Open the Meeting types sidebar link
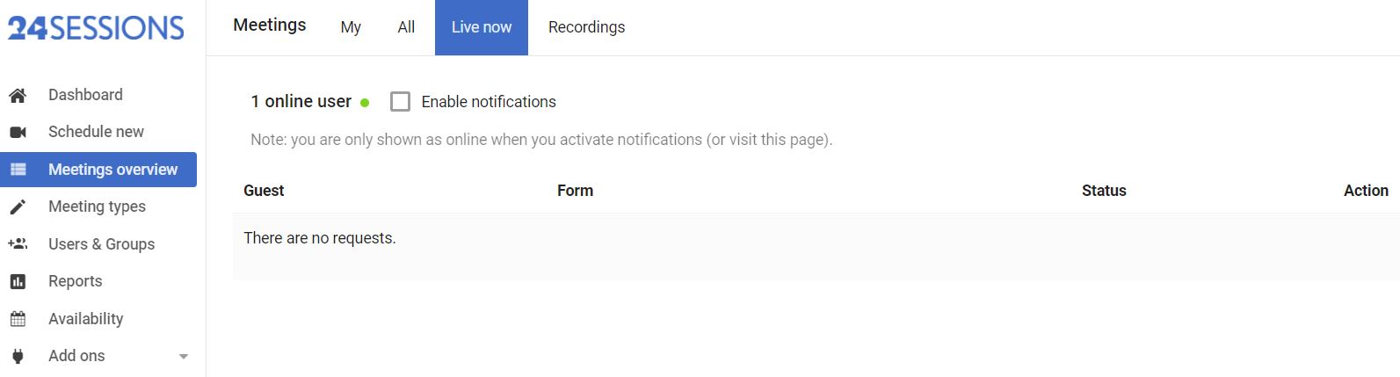The image size is (1400, 377). [97, 207]
